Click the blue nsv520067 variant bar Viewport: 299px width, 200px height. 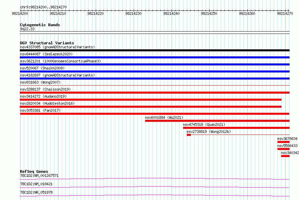point(155,71)
